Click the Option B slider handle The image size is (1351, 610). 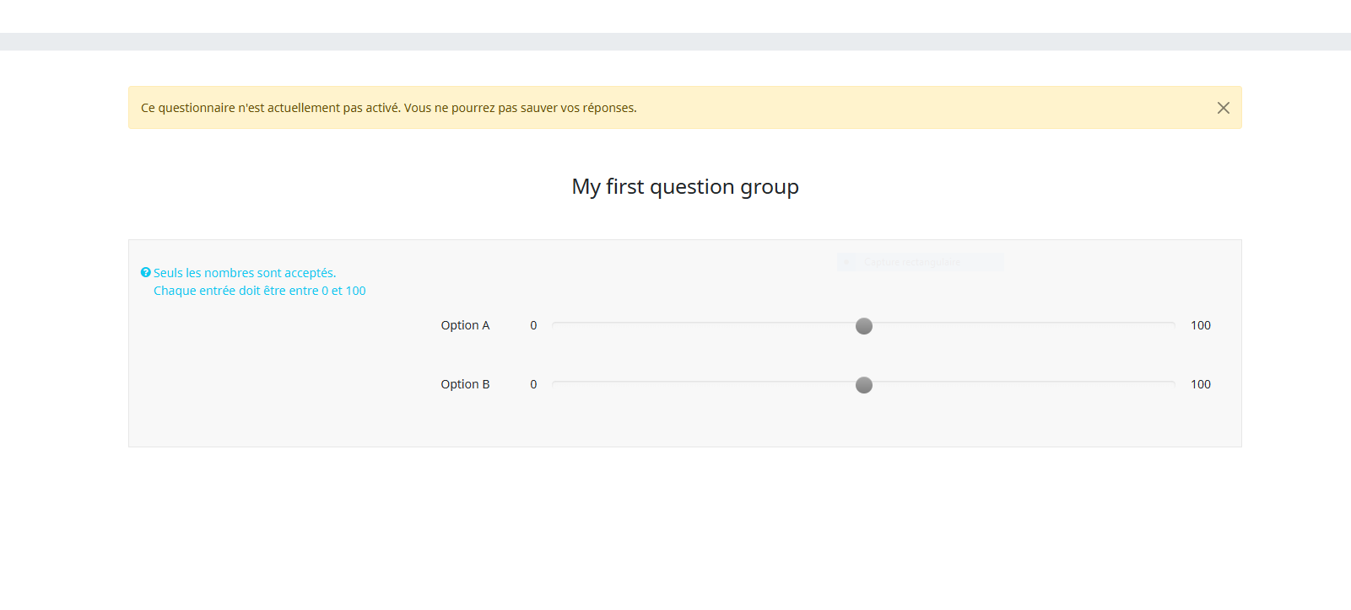coord(863,385)
